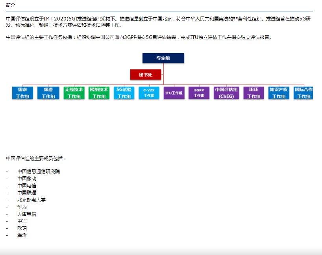The height and width of the screenshot is (255, 322).
Task: Select the list entry 欧珀
Action: point(22,228)
